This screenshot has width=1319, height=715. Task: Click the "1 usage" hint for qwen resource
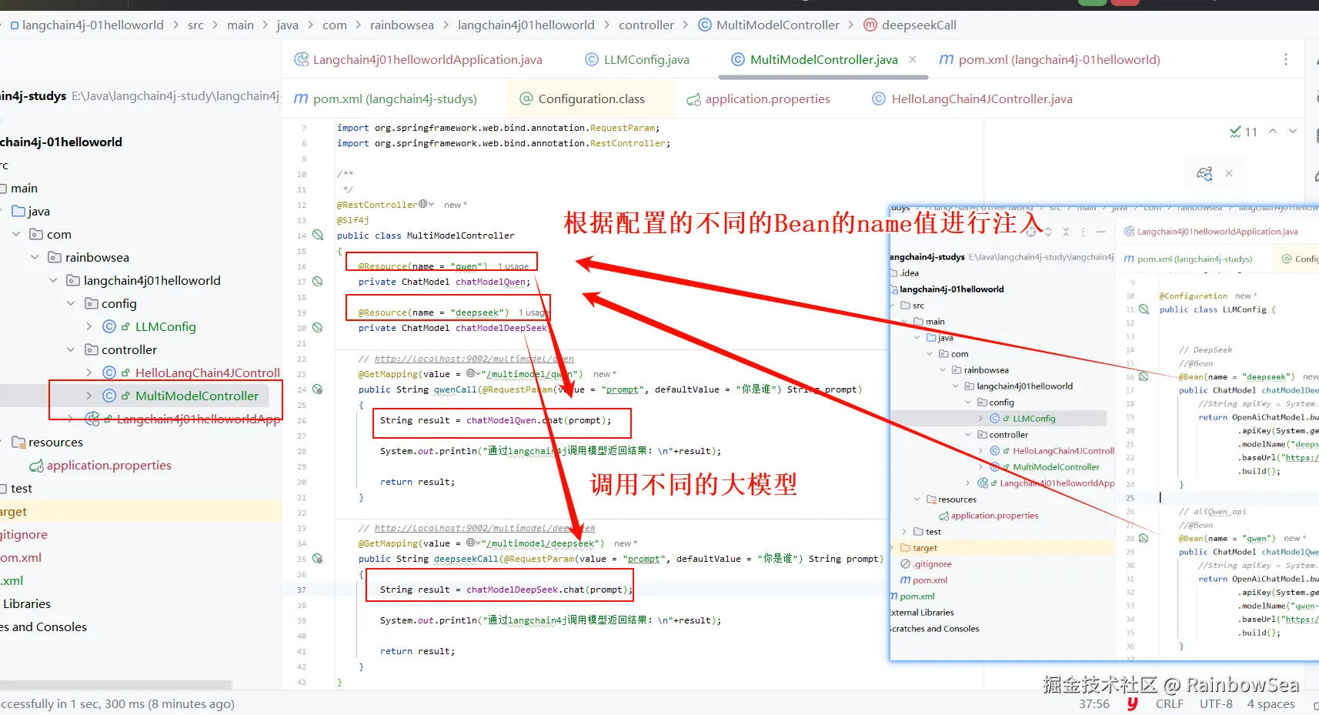pyautogui.click(x=513, y=266)
